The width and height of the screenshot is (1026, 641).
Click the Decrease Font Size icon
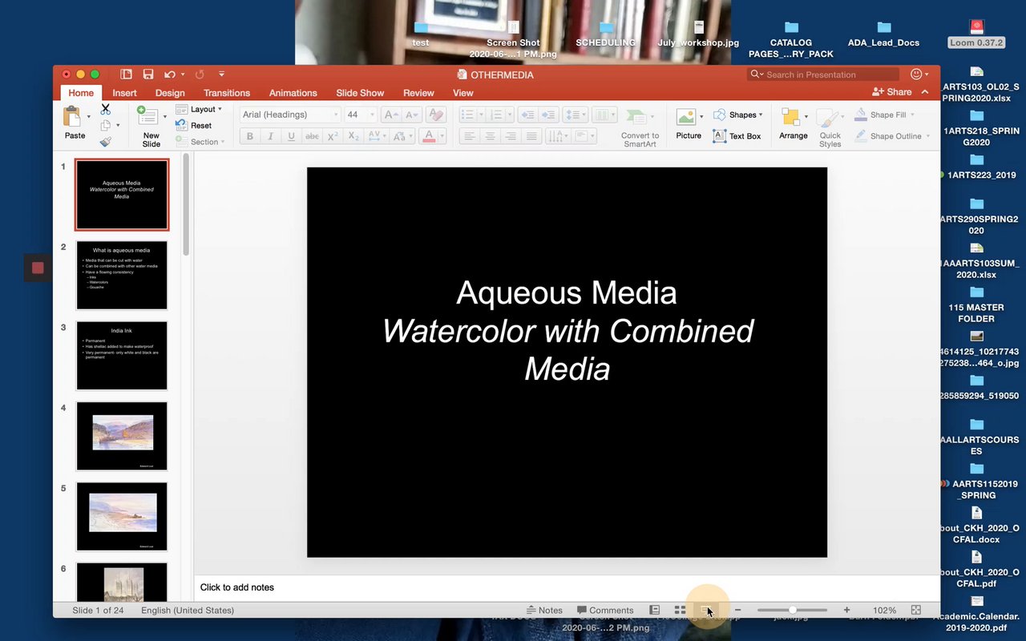click(x=411, y=115)
